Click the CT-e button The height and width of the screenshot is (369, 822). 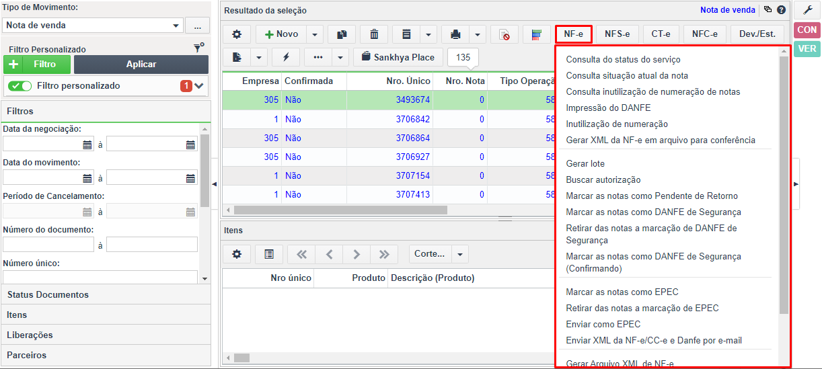(x=661, y=34)
